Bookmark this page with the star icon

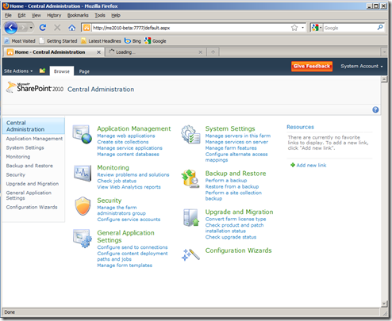(x=294, y=28)
